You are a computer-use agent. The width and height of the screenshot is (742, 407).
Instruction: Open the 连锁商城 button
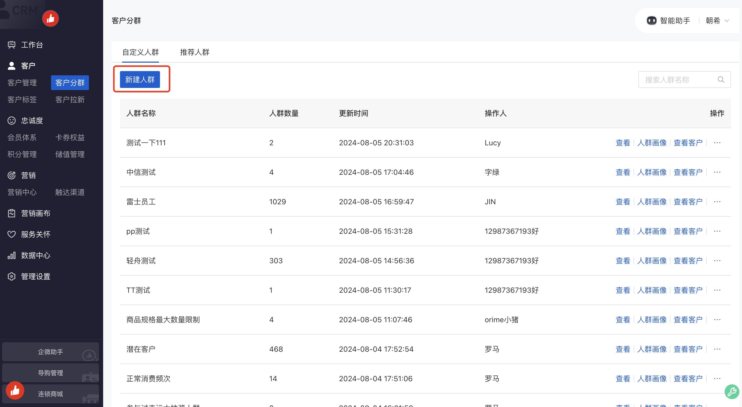[x=51, y=394]
